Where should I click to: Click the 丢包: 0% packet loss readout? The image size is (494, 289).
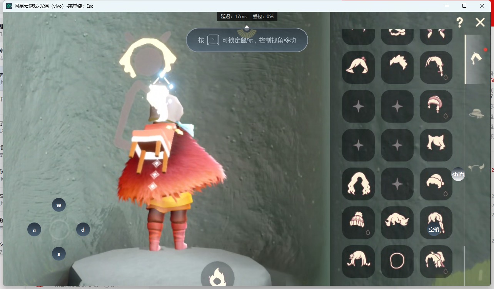(x=263, y=17)
